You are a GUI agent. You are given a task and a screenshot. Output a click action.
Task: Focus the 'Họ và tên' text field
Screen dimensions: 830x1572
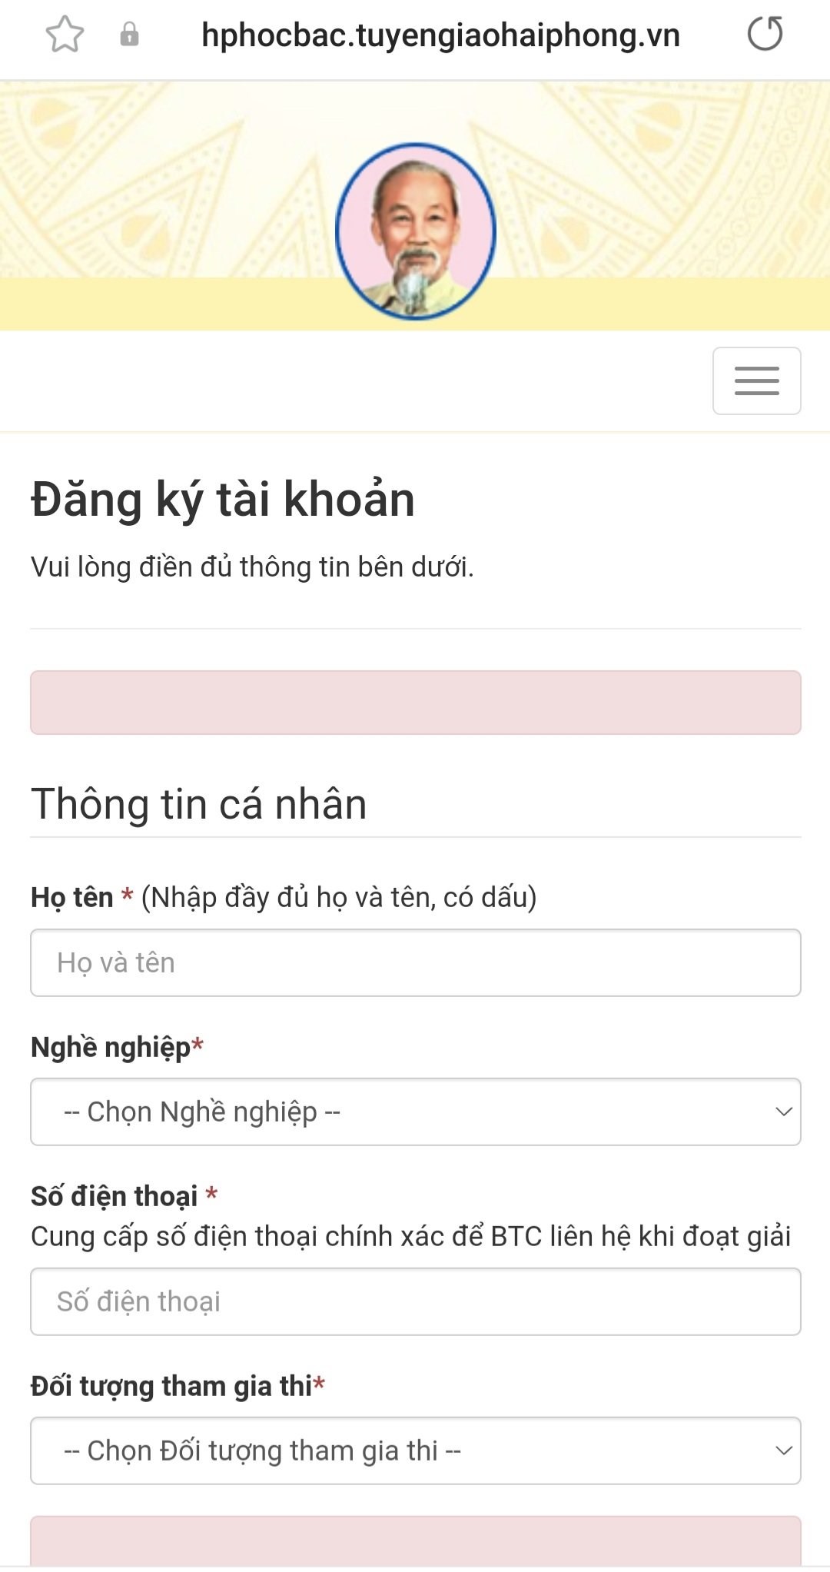tap(415, 962)
